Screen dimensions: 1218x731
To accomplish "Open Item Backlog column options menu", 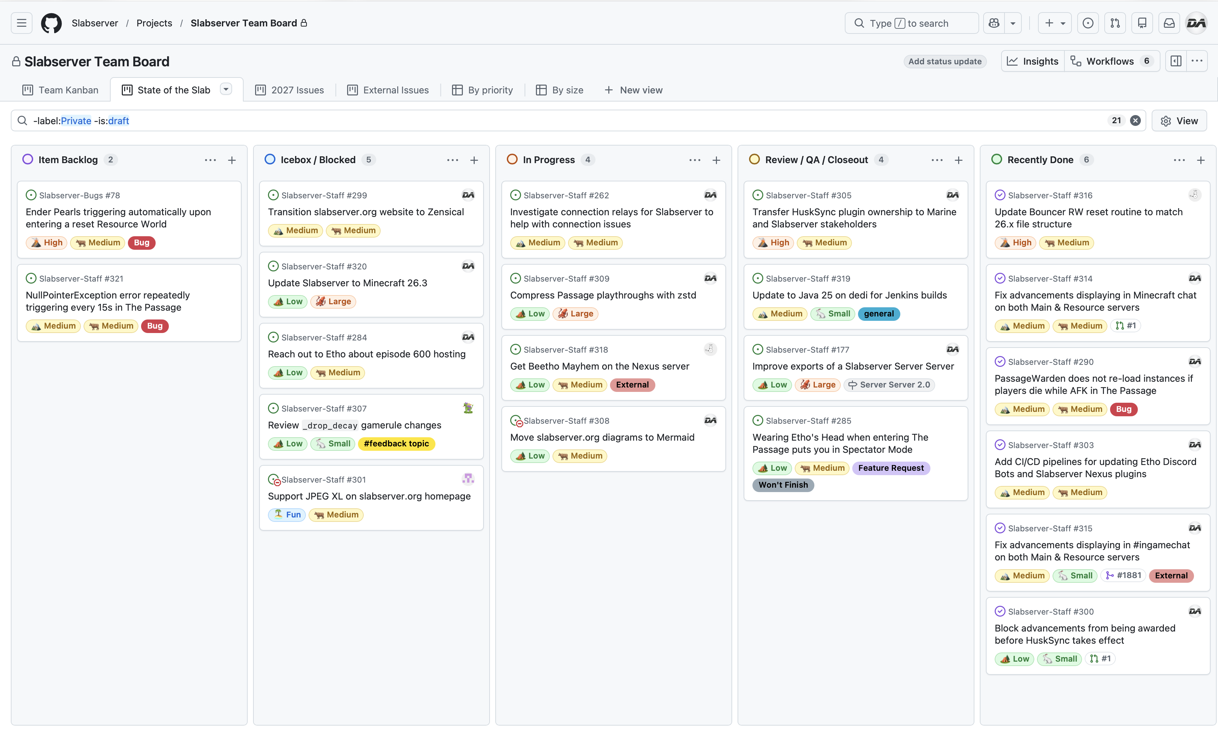I will [210, 160].
